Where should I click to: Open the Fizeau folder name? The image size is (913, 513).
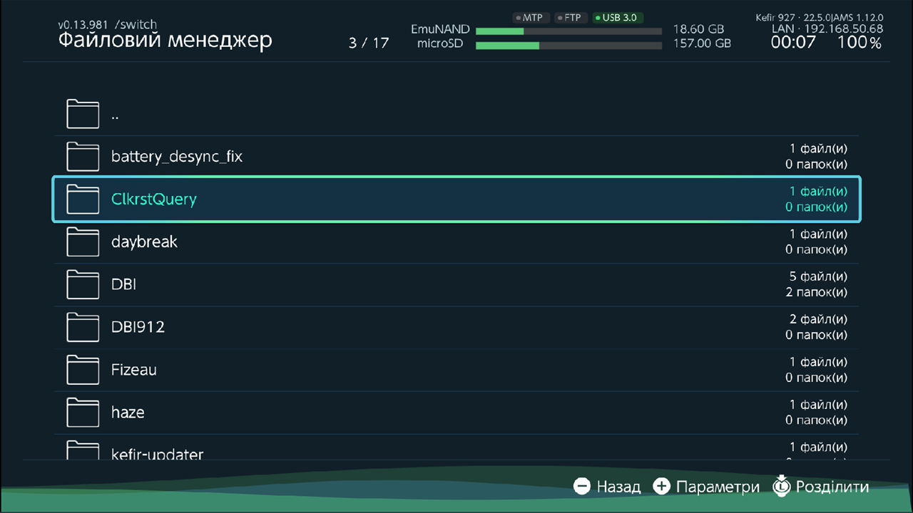(x=134, y=370)
